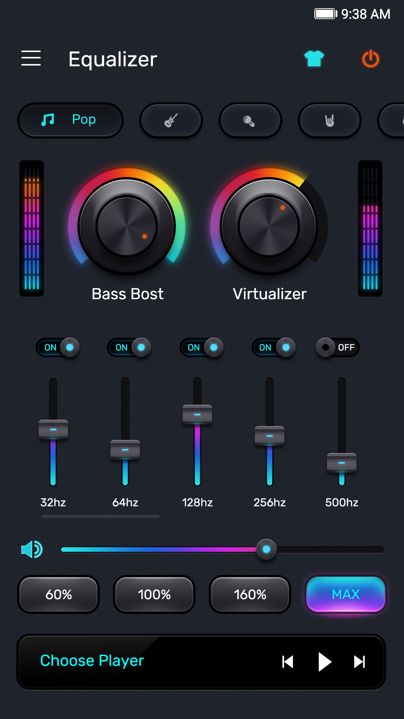Select the Pop preset

[x=70, y=120]
